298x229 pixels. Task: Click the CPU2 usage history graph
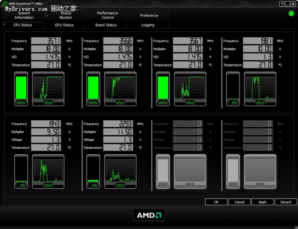tap(190, 89)
